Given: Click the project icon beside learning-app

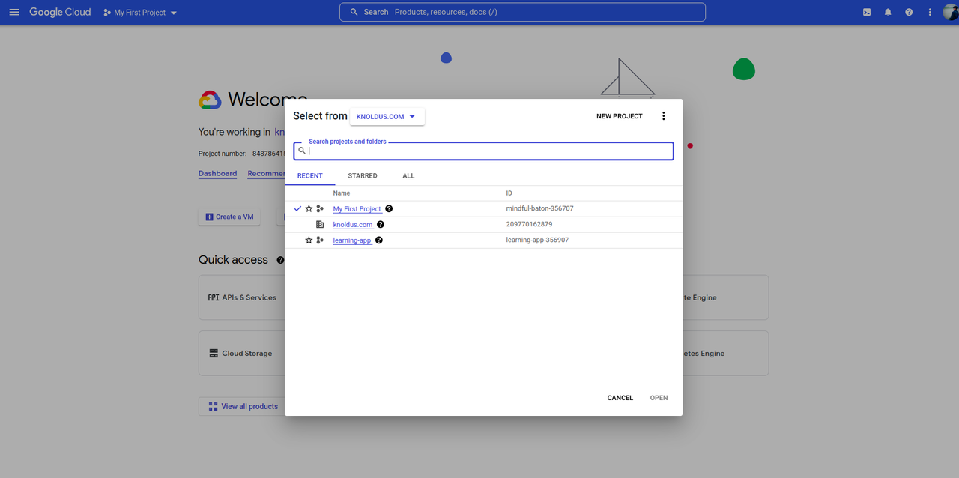Looking at the screenshot, I should coord(320,240).
